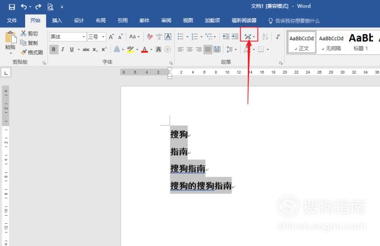Toggle character shading icon

pos(158,50)
